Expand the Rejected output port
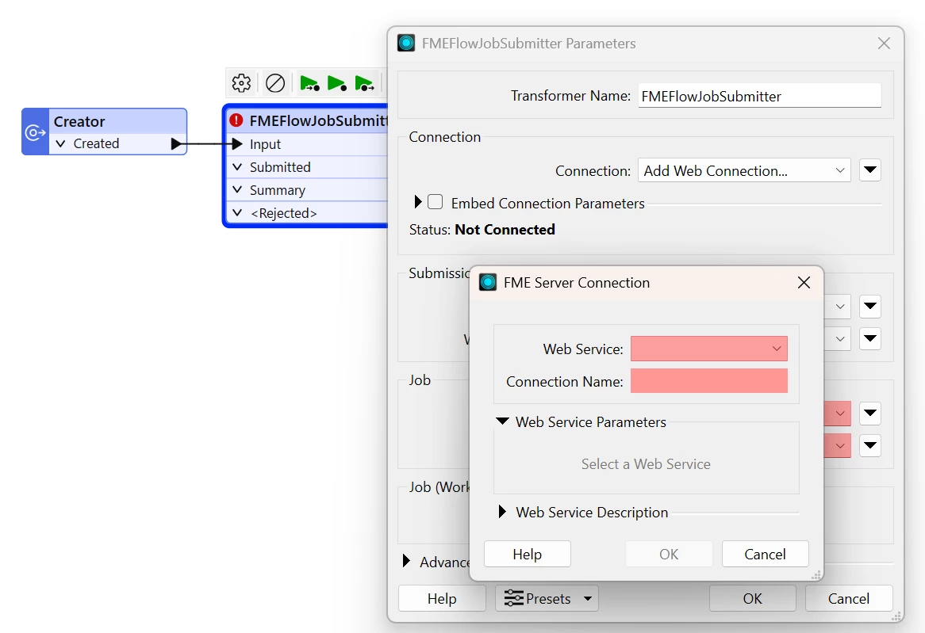925x633 pixels. (237, 213)
